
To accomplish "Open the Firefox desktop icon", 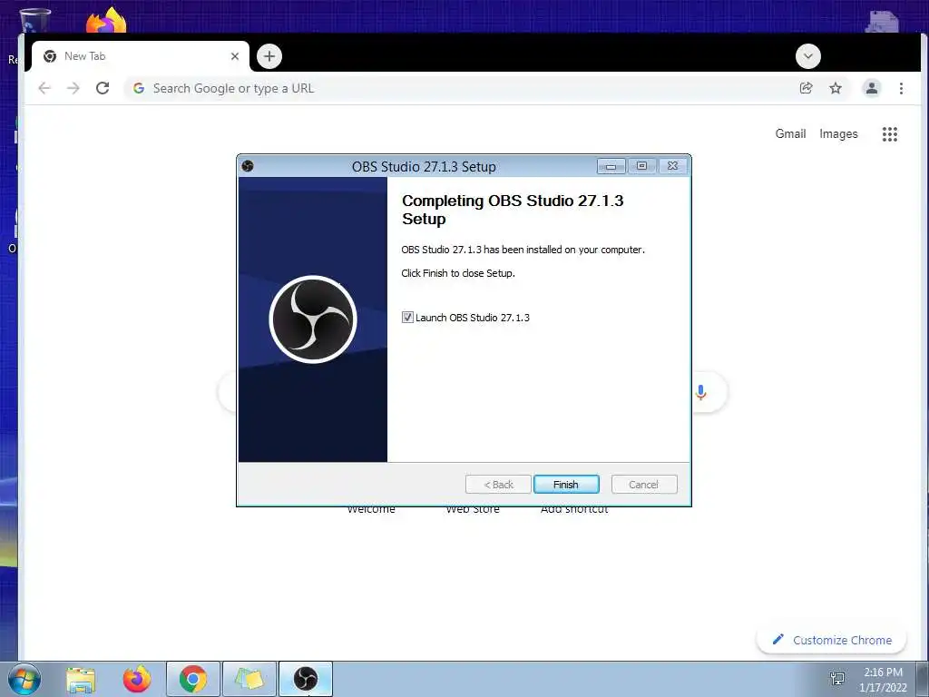I will [106, 20].
